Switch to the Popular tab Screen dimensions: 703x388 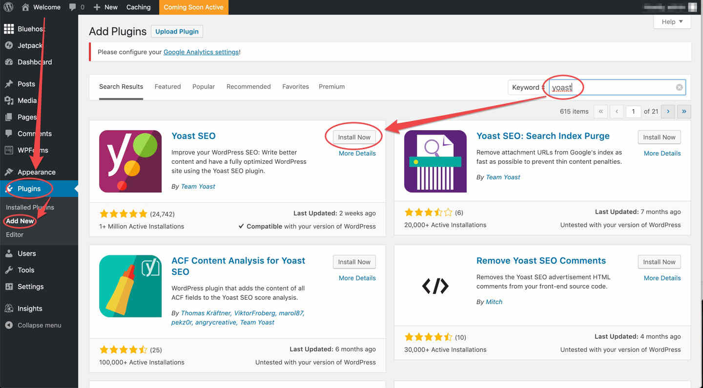204,87
